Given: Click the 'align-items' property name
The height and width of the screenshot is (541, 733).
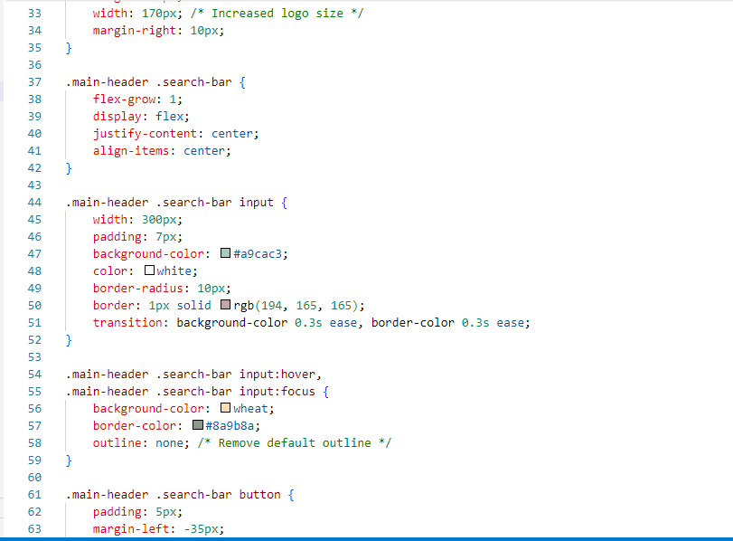Looking at the screenshot, I should (x=131, y=151).
